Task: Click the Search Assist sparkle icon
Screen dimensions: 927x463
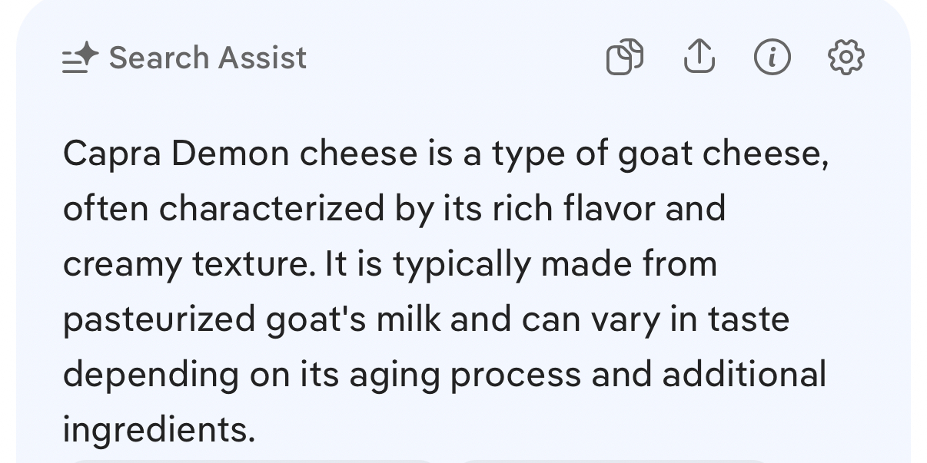Action: (x=81, y=58)
